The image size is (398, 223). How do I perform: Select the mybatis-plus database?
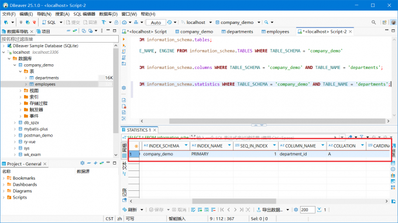point(36,129)
